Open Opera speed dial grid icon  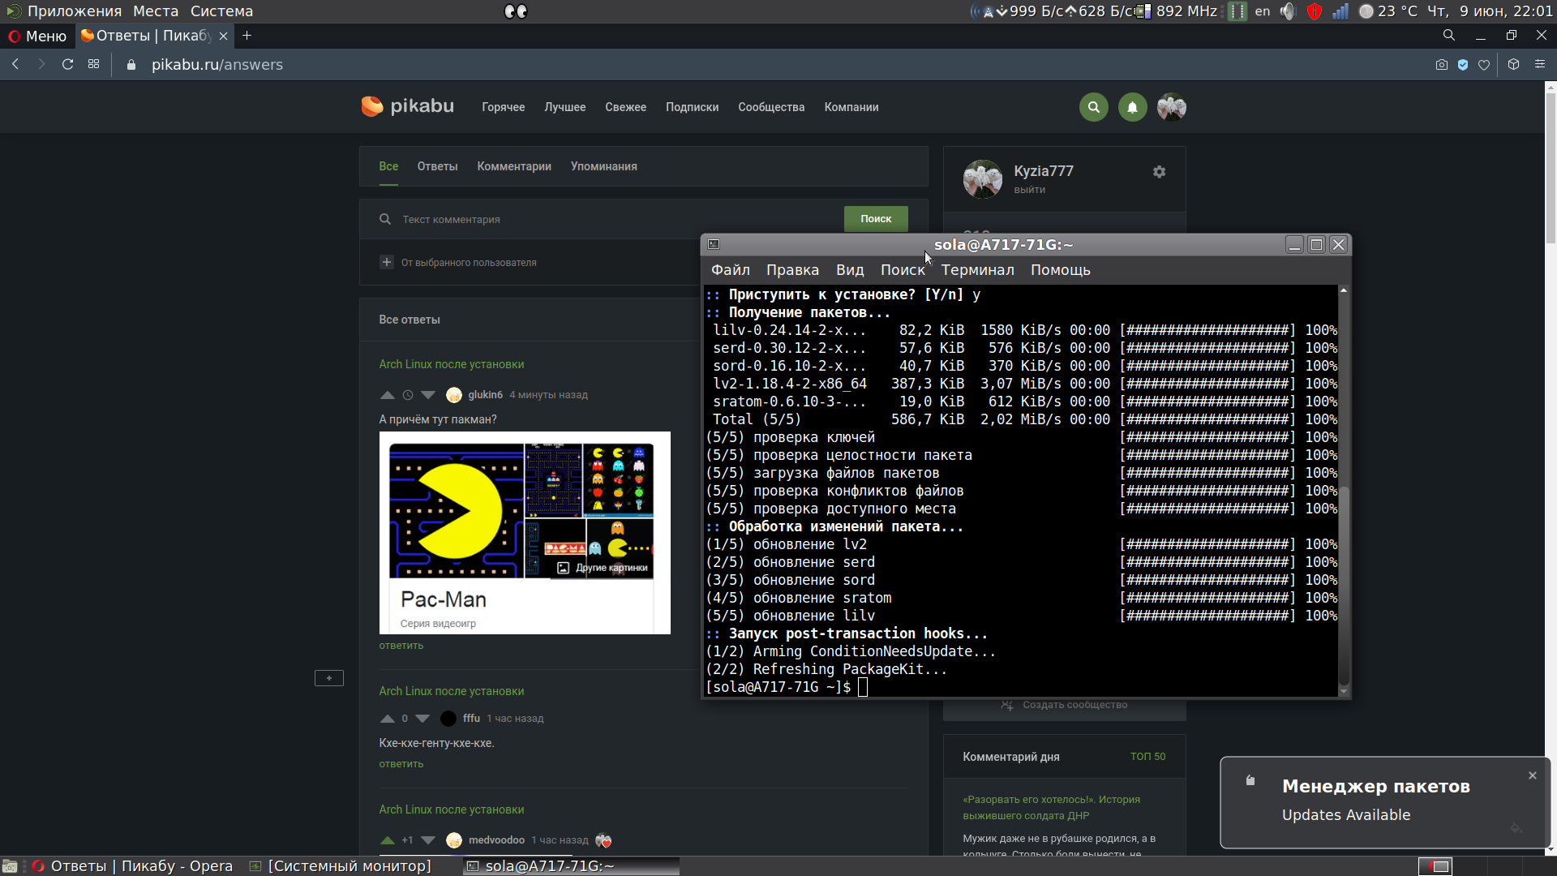click(x=94, y=65)
